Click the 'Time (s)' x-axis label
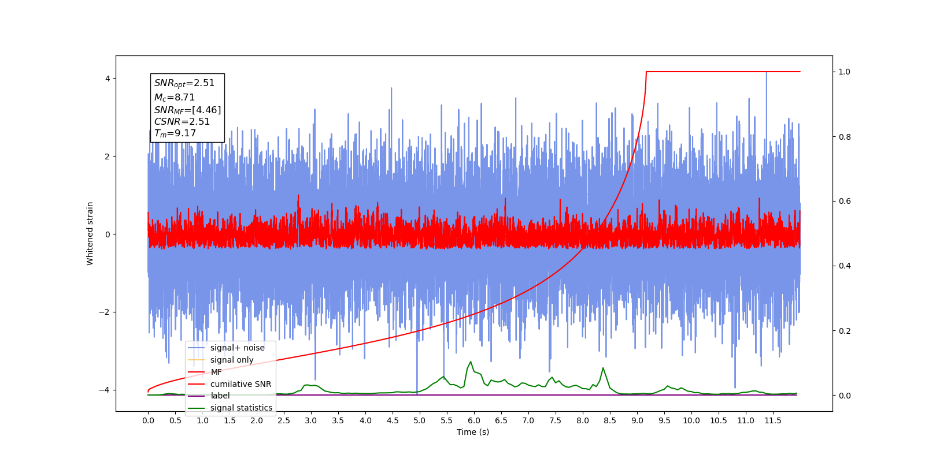 click(473, 432)
